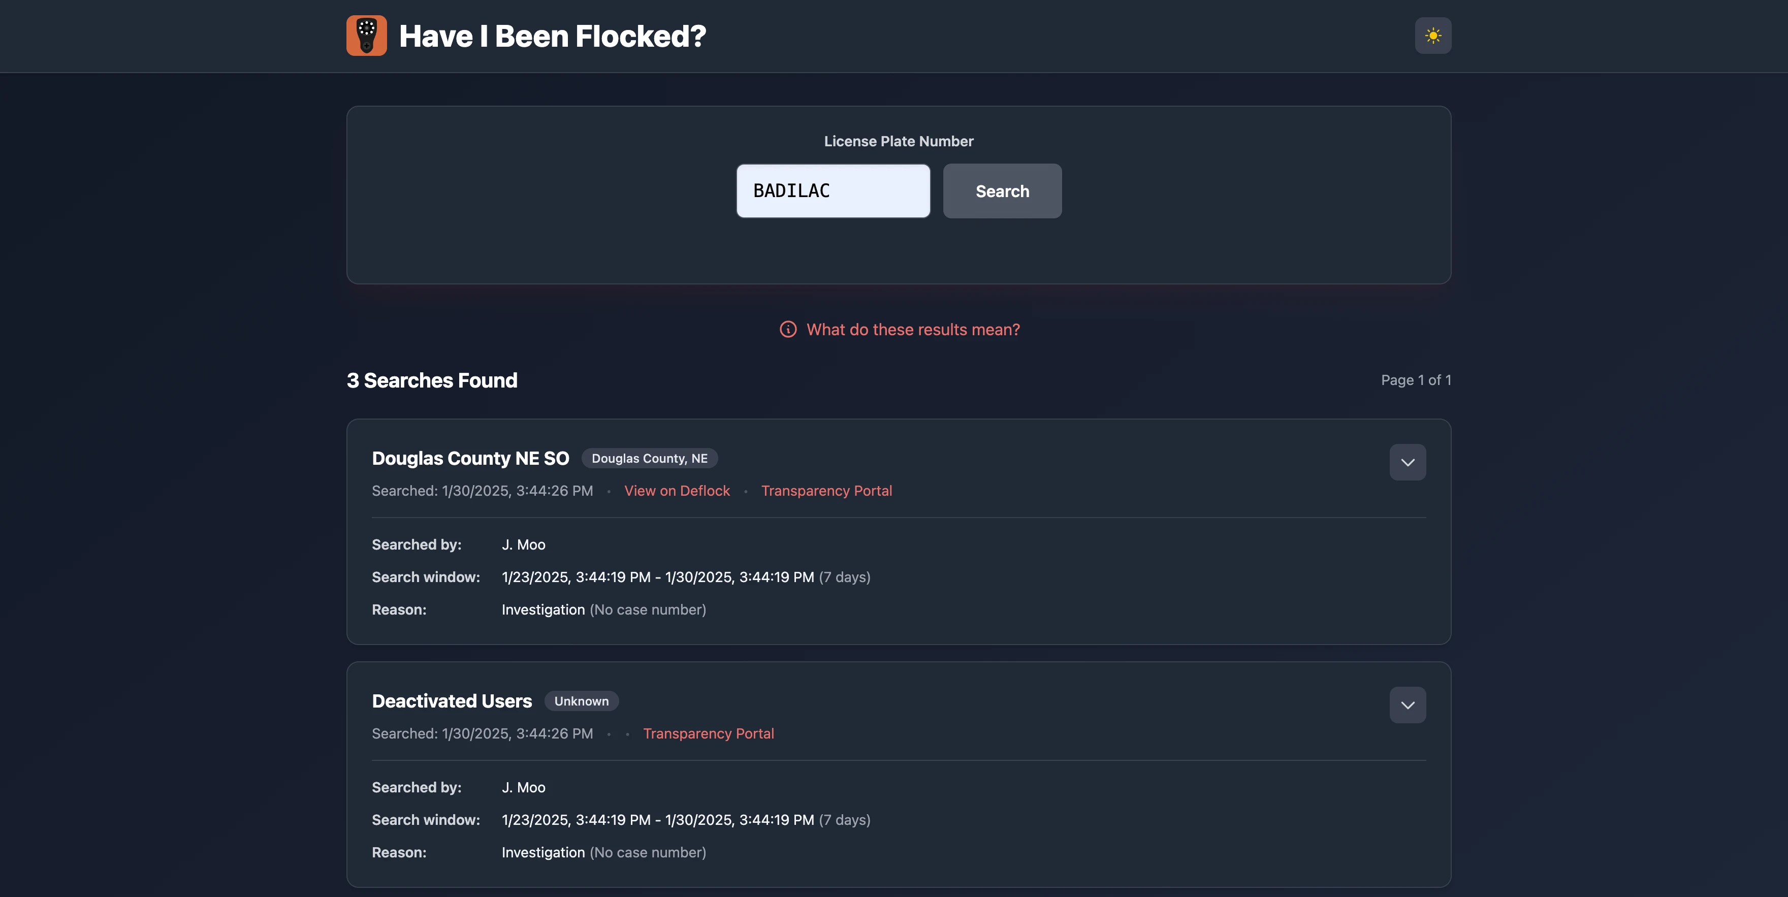Screen dimensions: 1788x897
Task: Open Douglas County Transparency Portal link
Action: point(826,491)
